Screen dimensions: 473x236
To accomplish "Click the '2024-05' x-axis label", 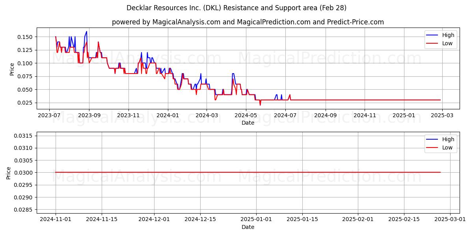I will point(246,116).
